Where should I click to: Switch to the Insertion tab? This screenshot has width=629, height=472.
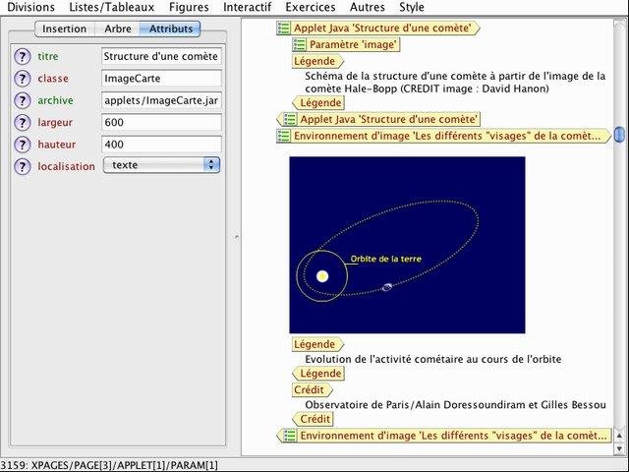65,29
